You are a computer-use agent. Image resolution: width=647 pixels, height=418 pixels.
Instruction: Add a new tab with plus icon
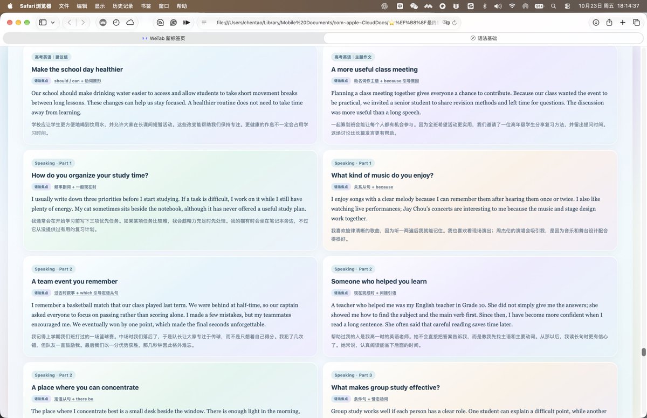(x=623, y=23)
